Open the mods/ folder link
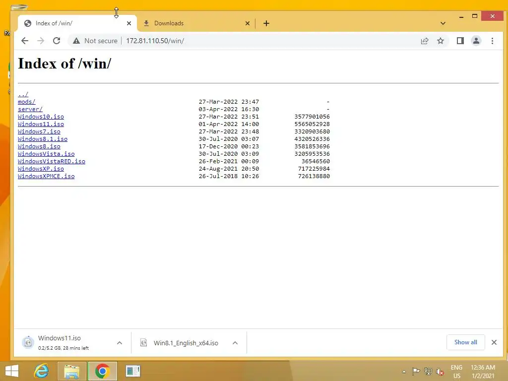This screenshot has height=381, width=508. pos(27,102)
